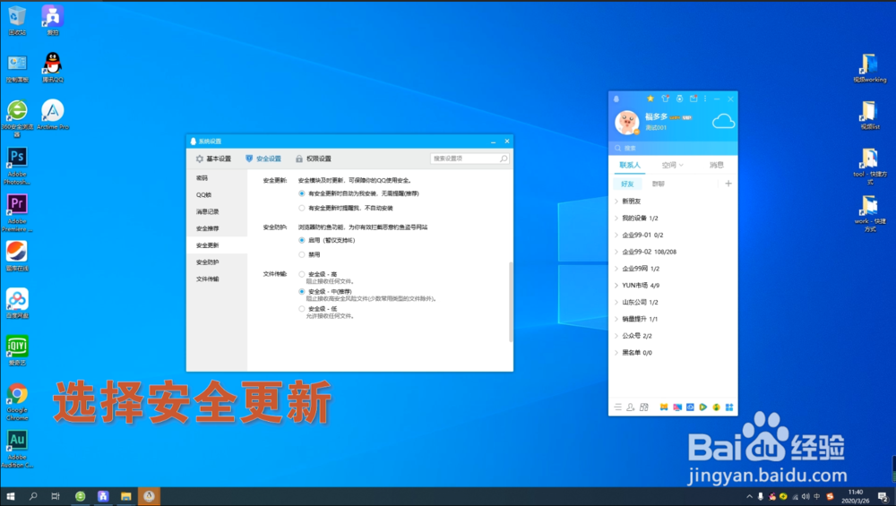
Task: Select 禁用 radio button
Action: coord(302,254)
